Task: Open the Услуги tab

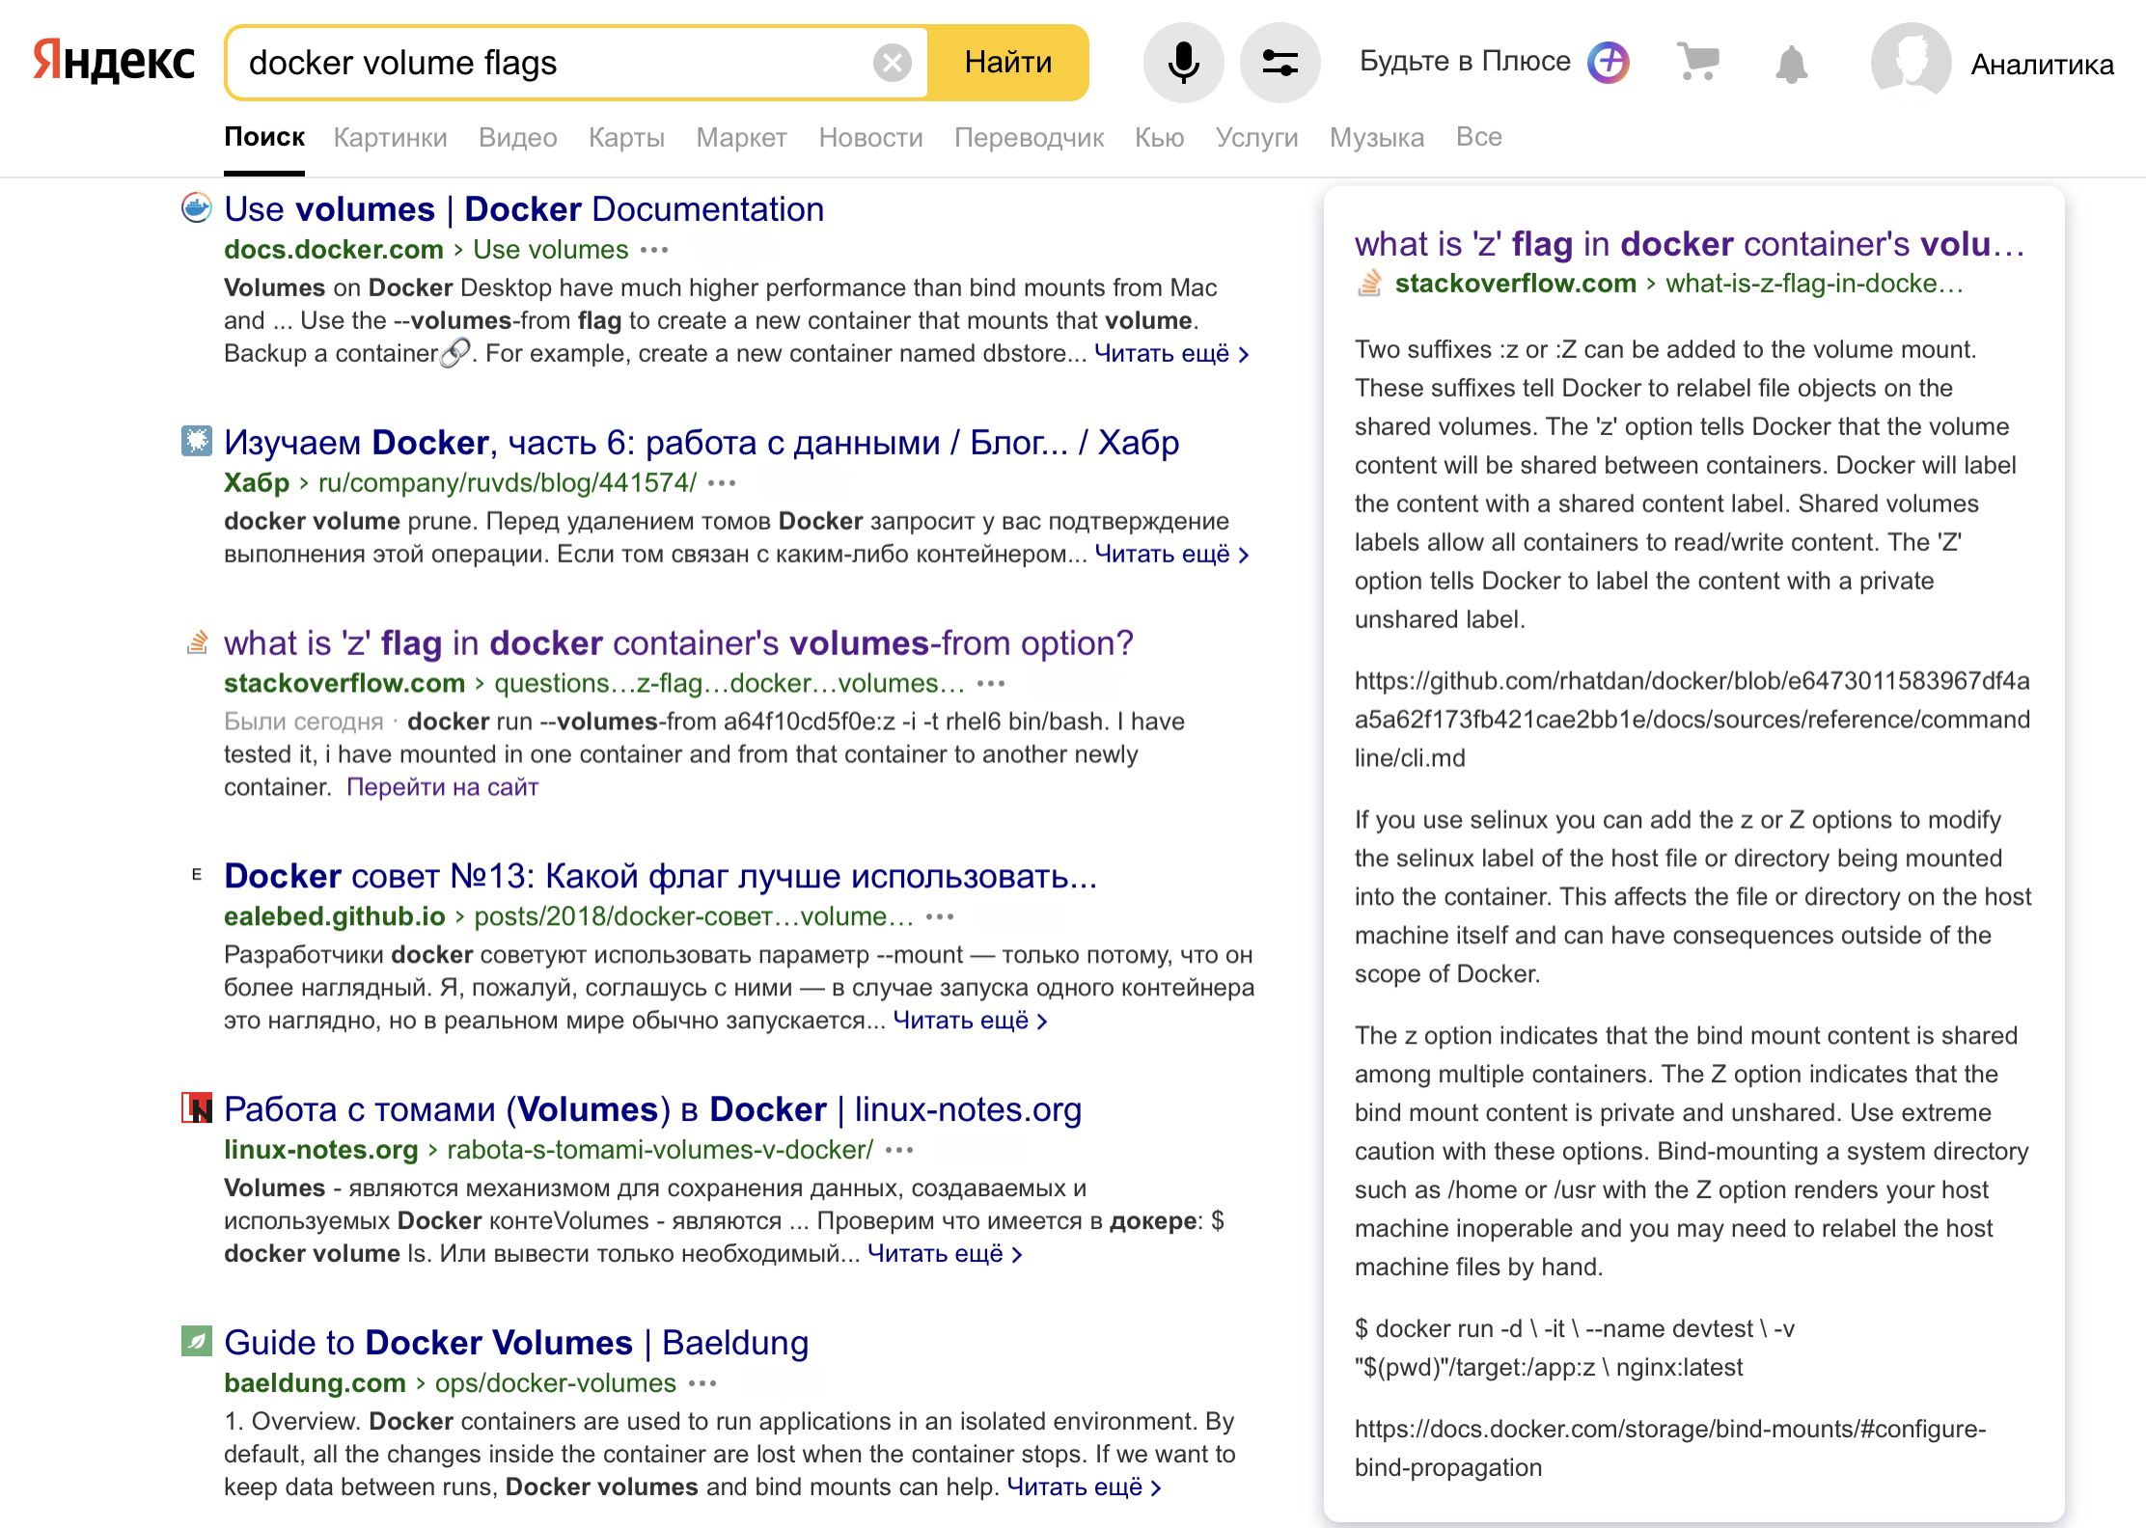Action: click(1257, 137)
